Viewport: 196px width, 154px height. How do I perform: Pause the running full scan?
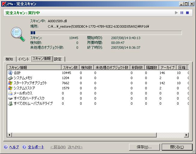[182, 13]
